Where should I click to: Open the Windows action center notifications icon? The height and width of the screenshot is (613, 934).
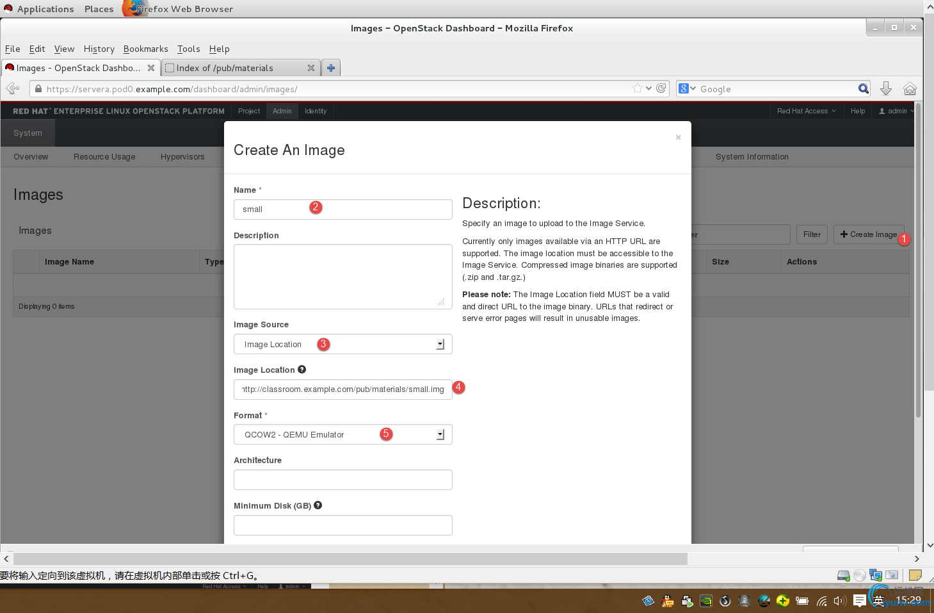860,601
